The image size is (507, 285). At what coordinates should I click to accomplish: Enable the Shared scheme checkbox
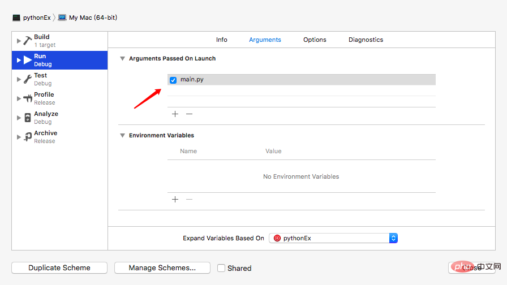click(x=221, y=268)
